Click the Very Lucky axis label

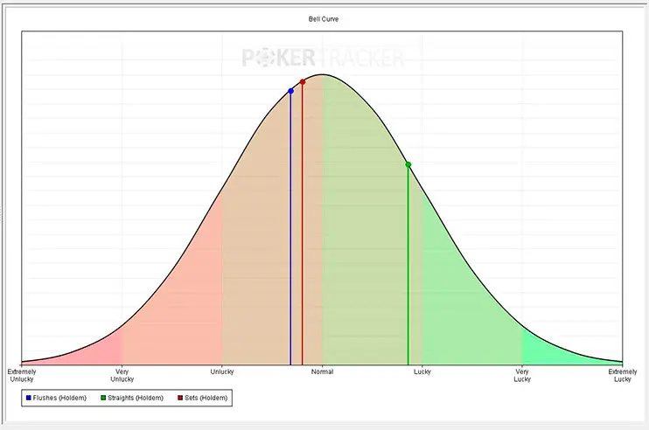pos(522,376)
